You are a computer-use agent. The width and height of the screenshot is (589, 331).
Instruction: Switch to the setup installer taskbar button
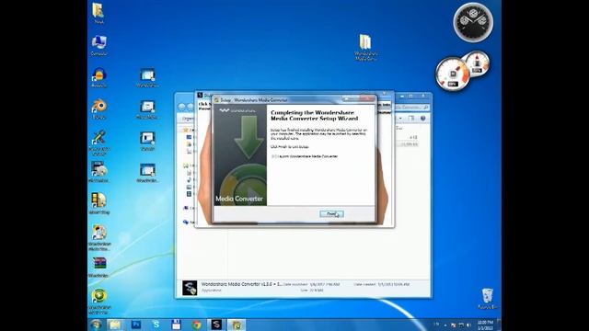click(237, 325)
